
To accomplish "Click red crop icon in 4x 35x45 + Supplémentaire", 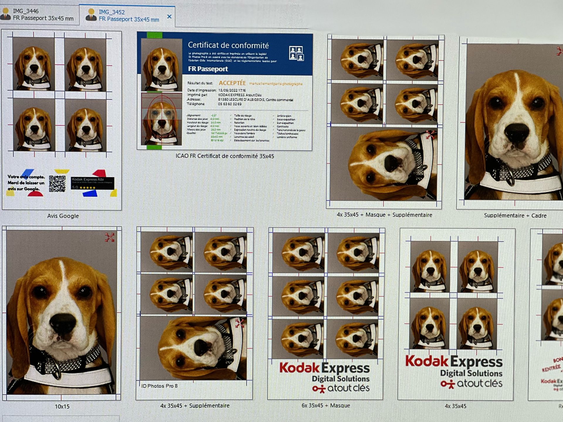I will [240, 323].
